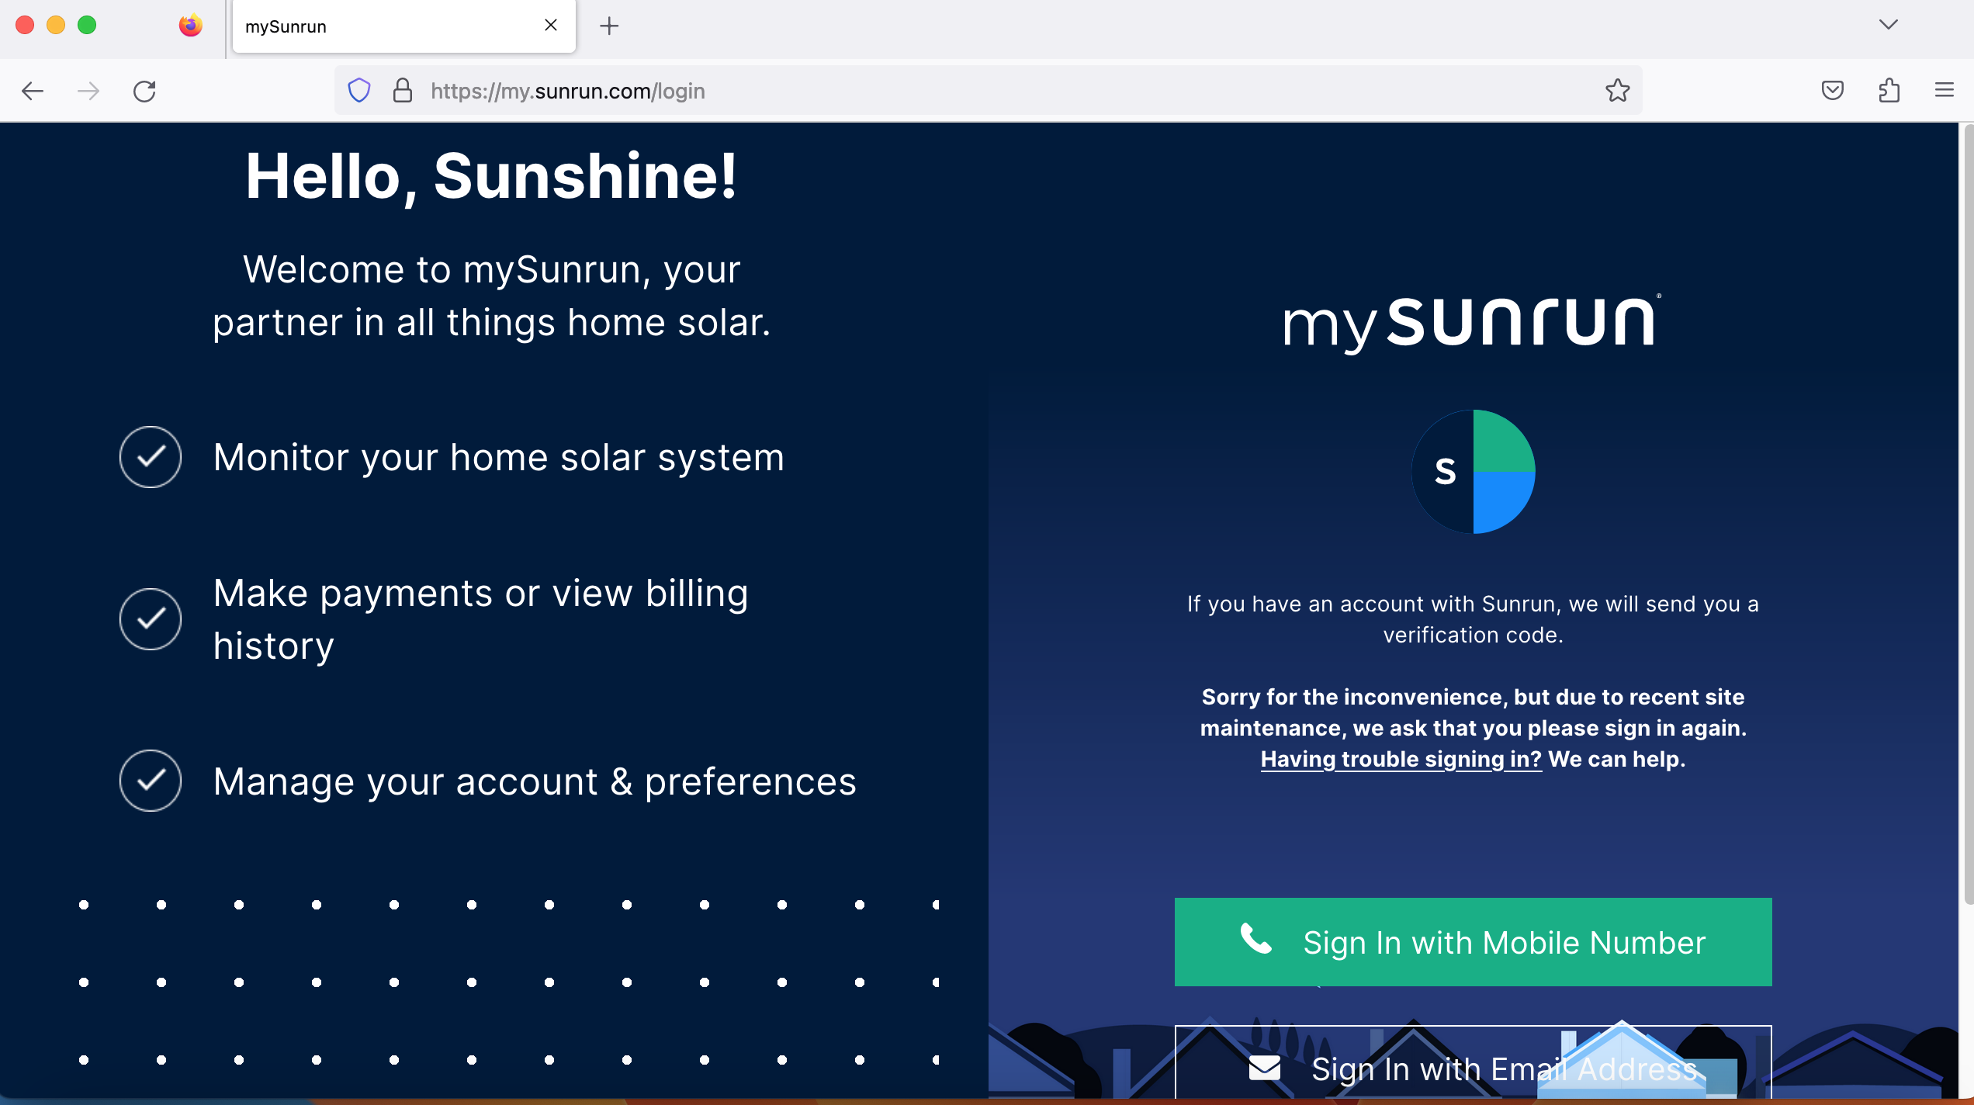
Task: Open the Firefox application menu (hamburger)
Action: point(1945,90)
